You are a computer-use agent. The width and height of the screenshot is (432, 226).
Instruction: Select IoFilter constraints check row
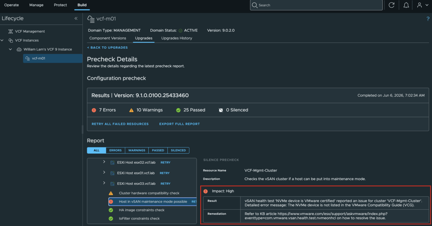point(139,218)
